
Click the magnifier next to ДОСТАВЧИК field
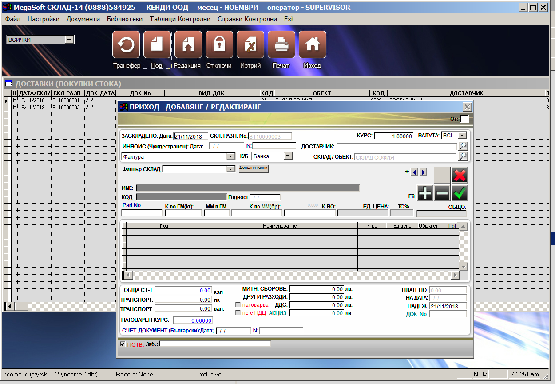[x=463, y=146]
